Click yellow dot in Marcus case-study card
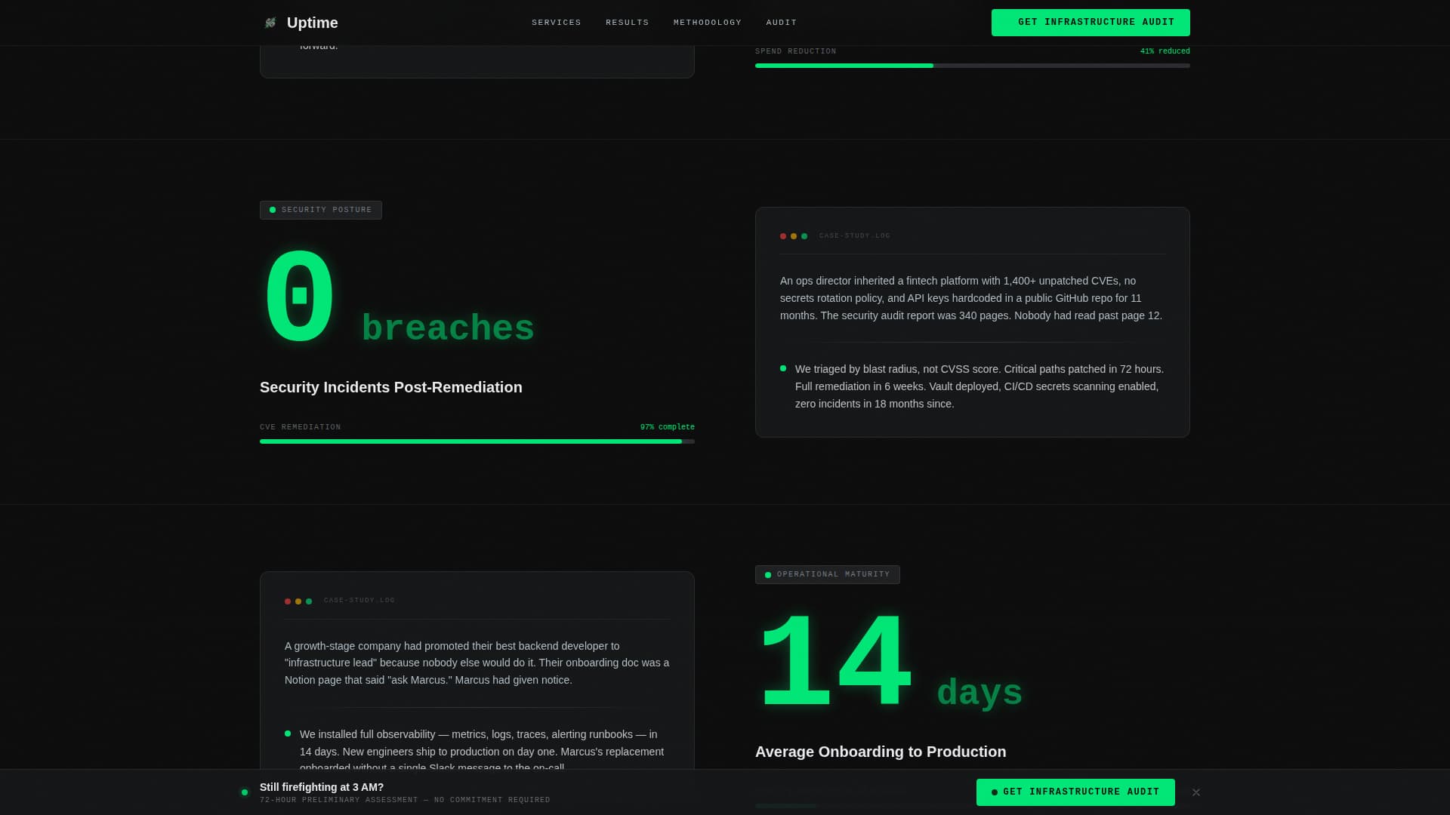Screen dimensions: 1450x815 pyautogui.click(x=298, y=601)
